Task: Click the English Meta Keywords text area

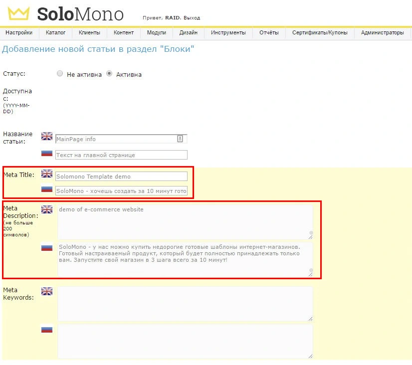Action: (185, 304)
